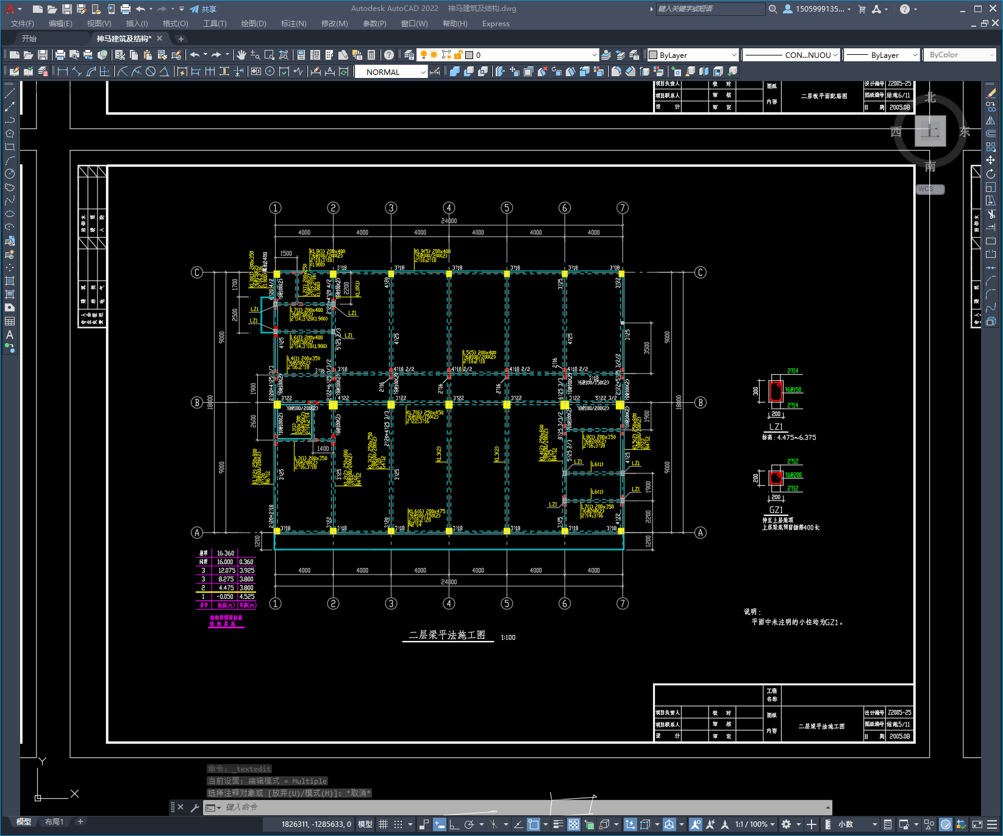
Task: Select the Erase tool in modify toolbar
Action: click(x=991, y=93)
